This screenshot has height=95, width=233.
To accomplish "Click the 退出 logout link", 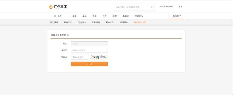I will point(181,7).
